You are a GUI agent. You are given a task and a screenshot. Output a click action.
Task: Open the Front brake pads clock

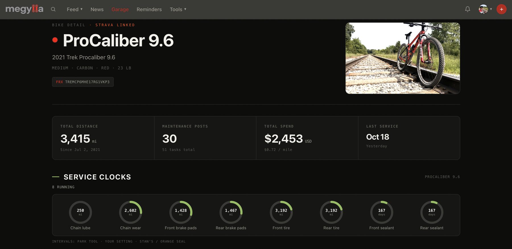coord(181,215)
